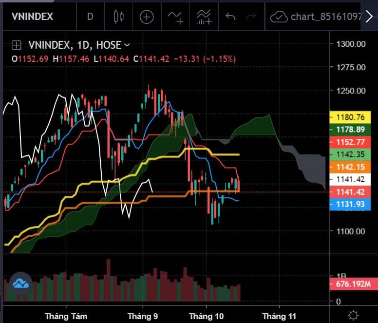The image size is (378, 323).
Task: Toggle the legend box icon beside VNINDEX
Action: point(17,45)
